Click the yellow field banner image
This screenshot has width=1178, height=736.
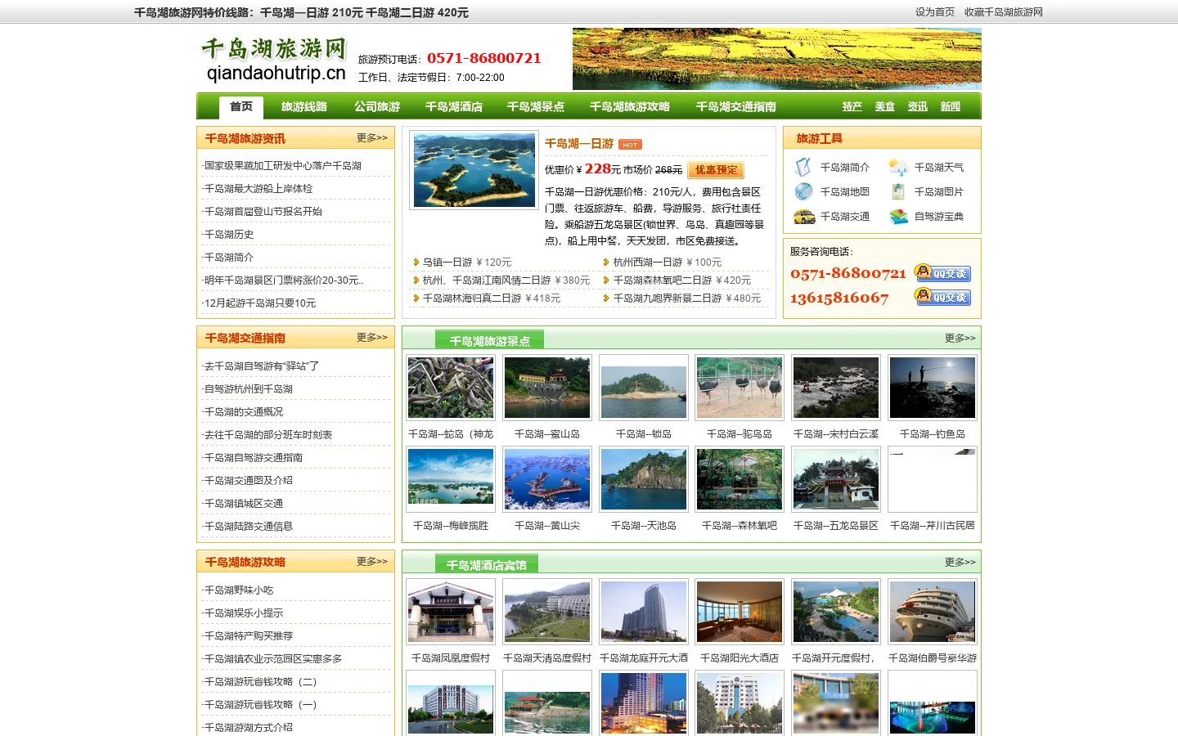(777, 59)
